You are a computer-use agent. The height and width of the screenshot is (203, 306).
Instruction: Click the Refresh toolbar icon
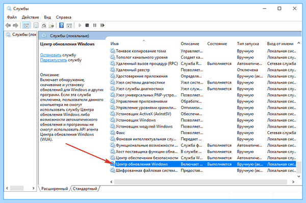[44, 26]
